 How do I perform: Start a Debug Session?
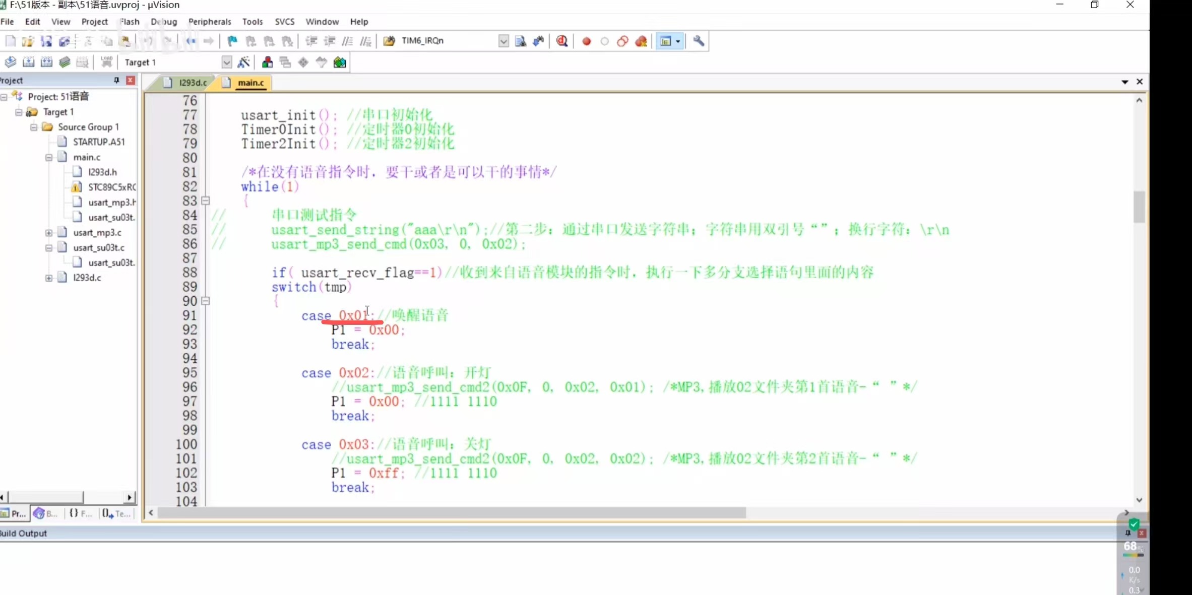click(x=563, y=41)
